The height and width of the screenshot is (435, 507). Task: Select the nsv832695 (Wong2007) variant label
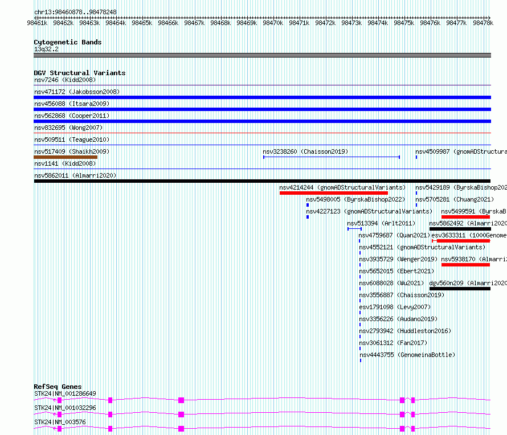[x=68, y=128]
